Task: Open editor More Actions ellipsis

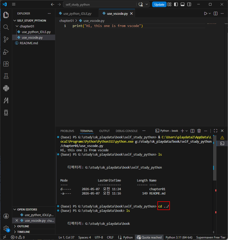Action: pos(222,13)
